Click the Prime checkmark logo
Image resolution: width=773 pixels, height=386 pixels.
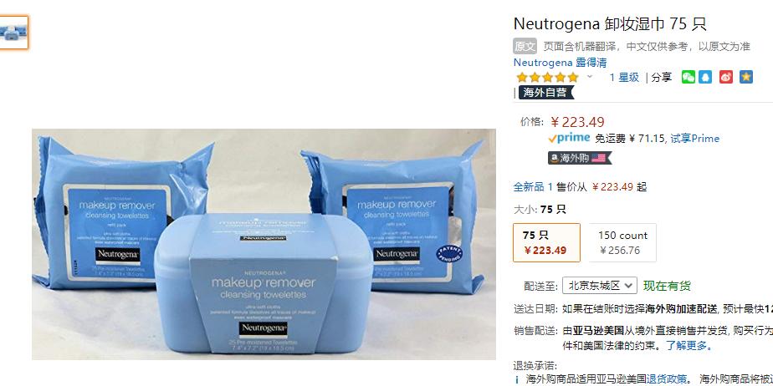coord(569,138)
